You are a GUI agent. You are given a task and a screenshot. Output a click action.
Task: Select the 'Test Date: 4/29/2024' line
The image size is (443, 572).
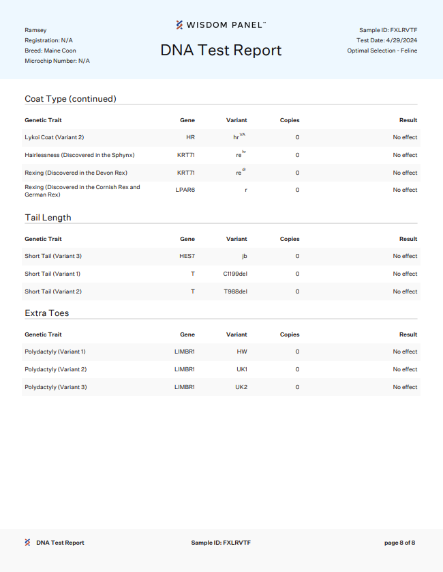point(387,40)
